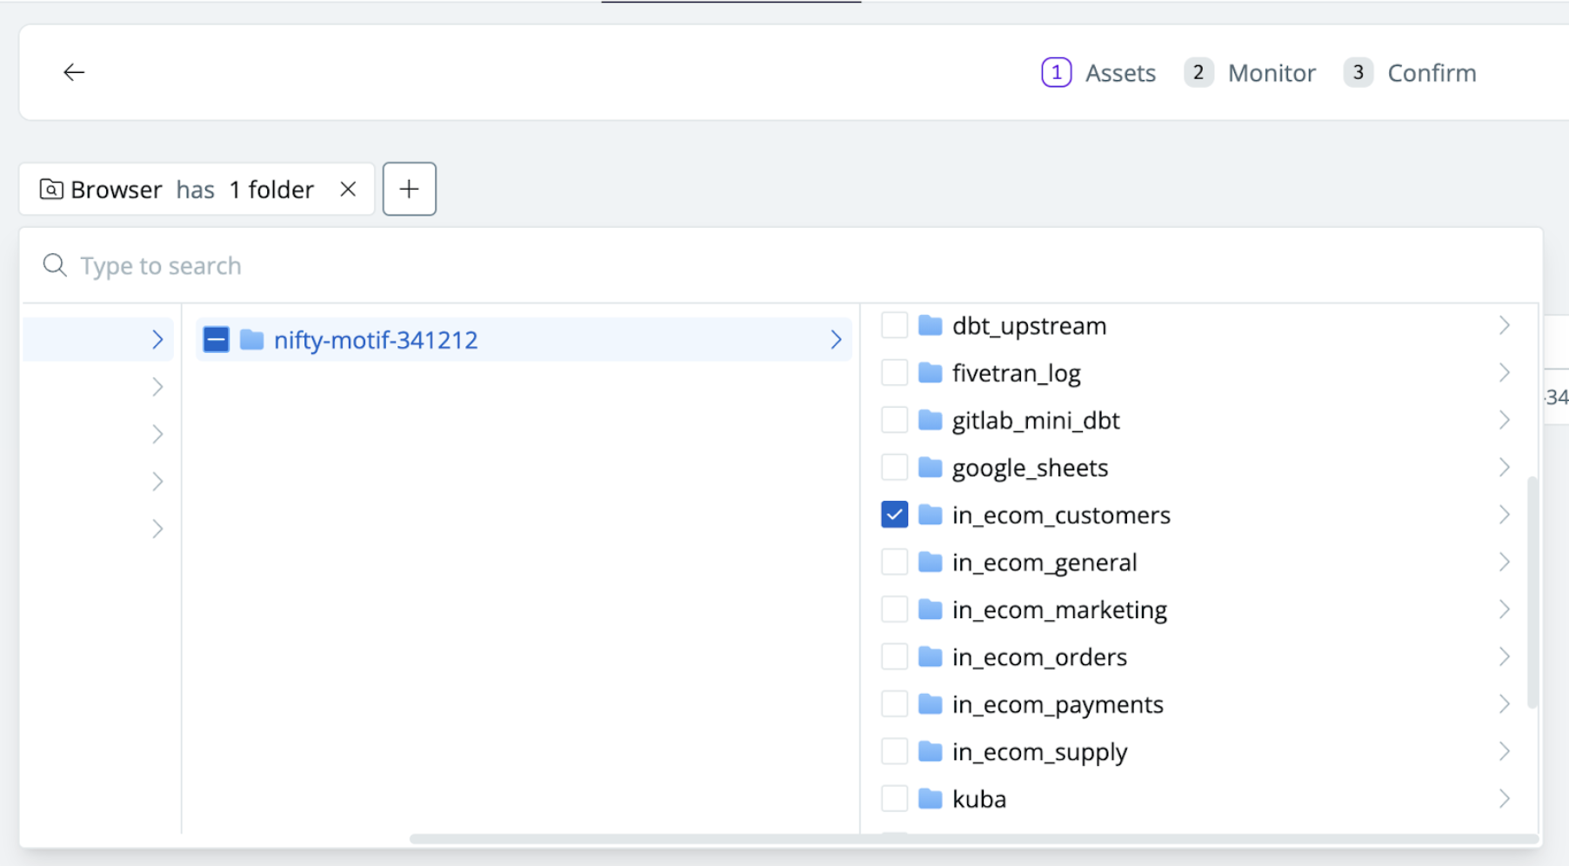Click the back arrow icon
This screenshot has height=866, width=1569.
(74, 72)
